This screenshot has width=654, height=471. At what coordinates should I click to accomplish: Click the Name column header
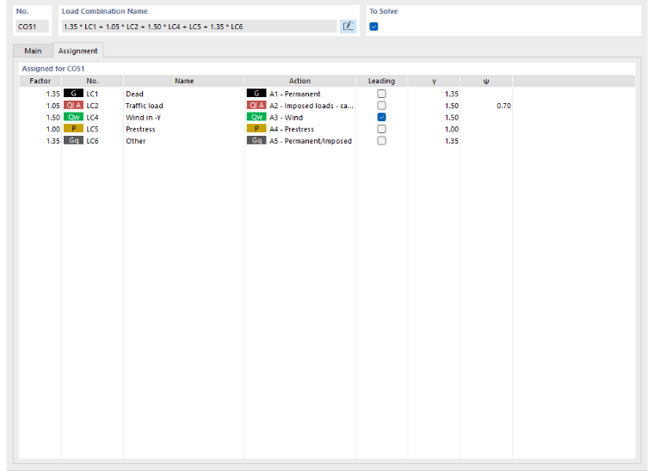click(184, 81)
